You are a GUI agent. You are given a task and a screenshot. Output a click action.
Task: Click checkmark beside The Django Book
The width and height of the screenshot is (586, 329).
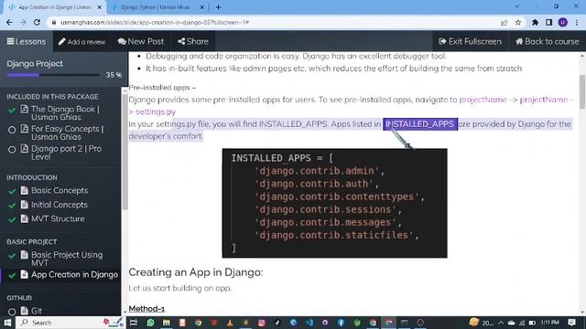click(12, 110)
